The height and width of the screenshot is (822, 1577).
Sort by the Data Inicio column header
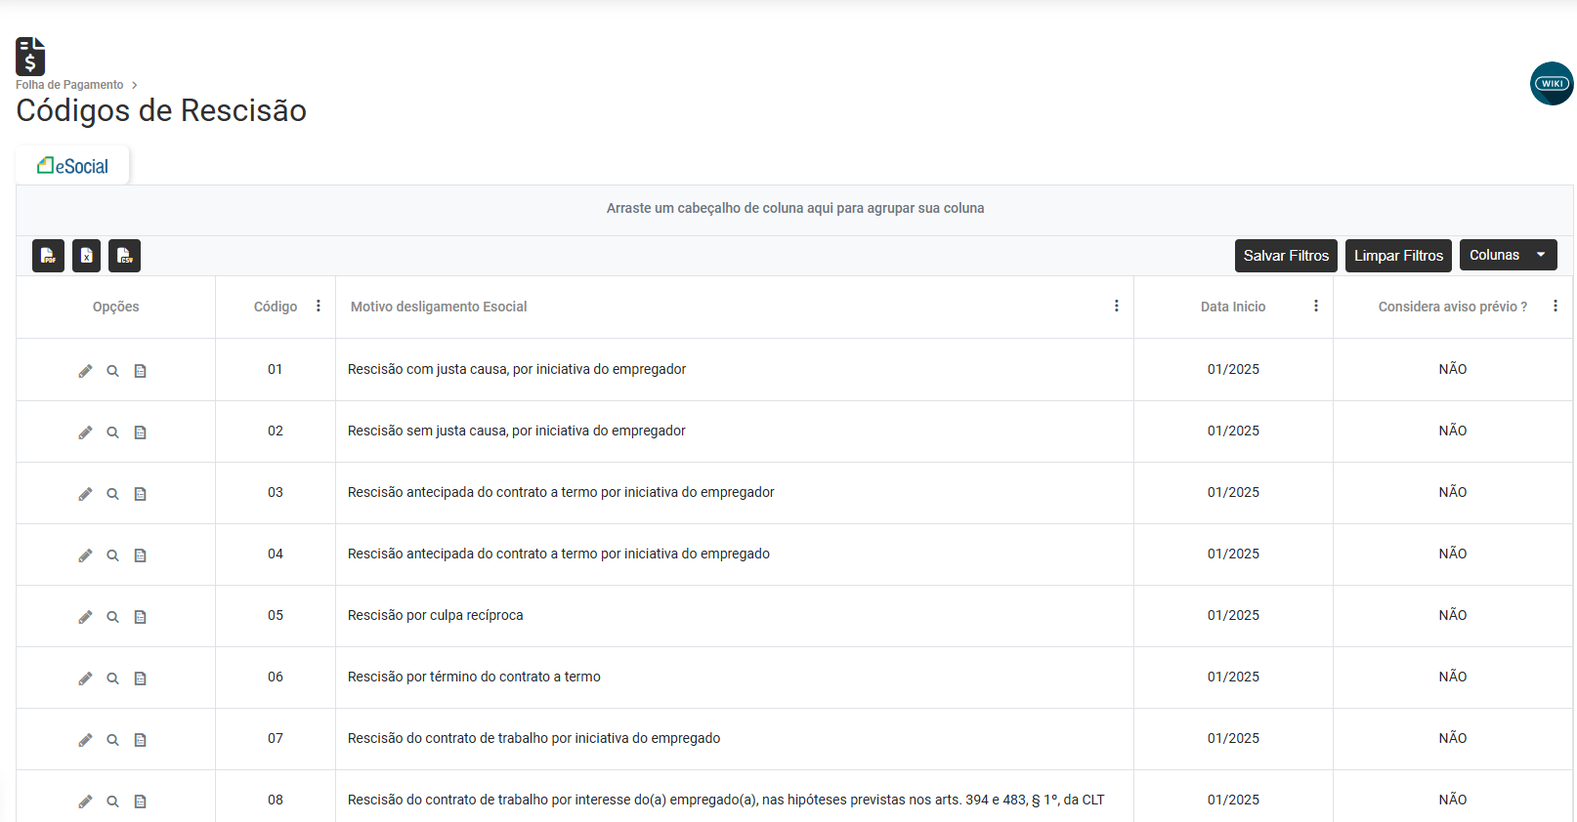point(1232,307)
